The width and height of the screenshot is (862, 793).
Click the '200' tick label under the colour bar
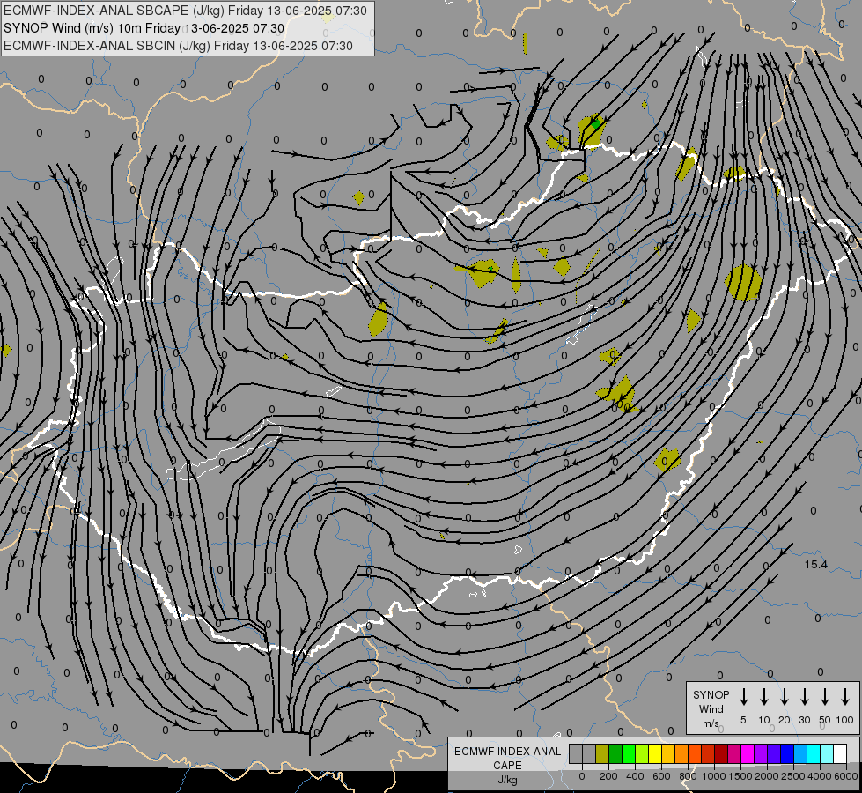(x=608, y=776)
